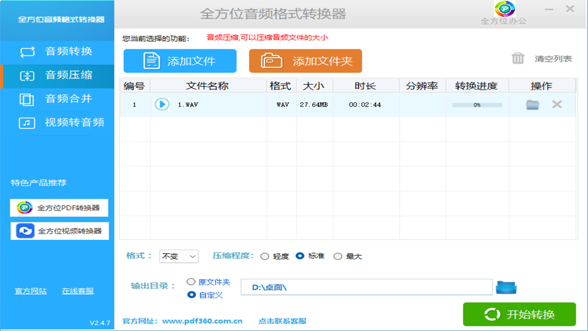Viewport: 588px width, 331px height.
Task: Play the 1.WAV file preview
Action: point(162,104)
